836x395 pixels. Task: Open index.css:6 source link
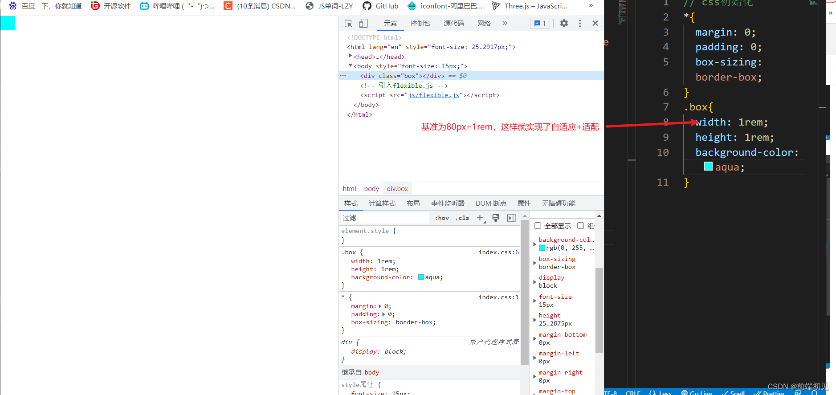coord(498,252)
